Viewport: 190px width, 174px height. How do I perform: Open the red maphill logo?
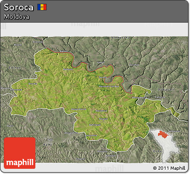20,153
